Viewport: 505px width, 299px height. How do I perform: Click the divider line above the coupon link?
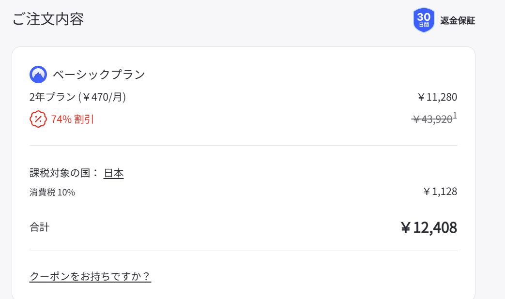243,251
